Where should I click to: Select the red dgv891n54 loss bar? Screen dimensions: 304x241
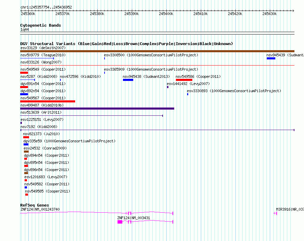pos(24,87)
